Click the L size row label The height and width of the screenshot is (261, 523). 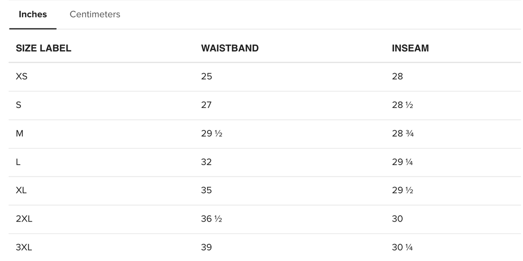click(18, 162)
